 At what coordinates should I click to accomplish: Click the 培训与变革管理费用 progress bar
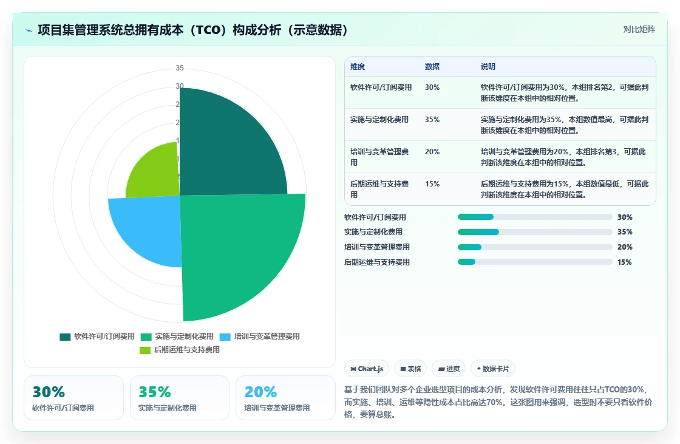(535, 247)
